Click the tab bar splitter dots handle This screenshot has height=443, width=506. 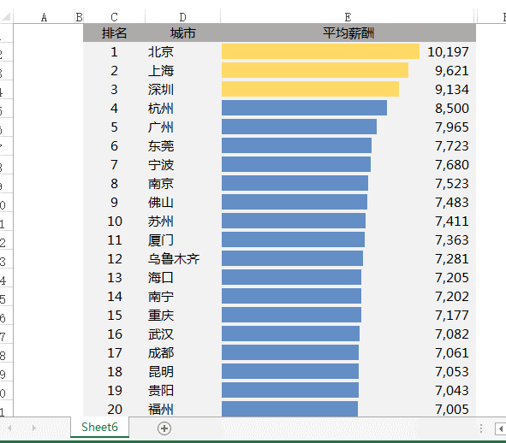click(x=481, y=428)
